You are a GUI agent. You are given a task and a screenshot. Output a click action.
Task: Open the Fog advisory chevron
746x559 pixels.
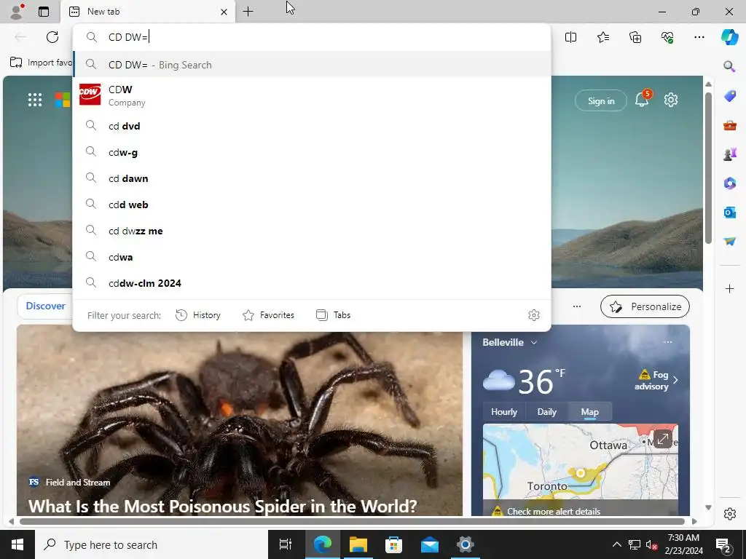point(675,380)
